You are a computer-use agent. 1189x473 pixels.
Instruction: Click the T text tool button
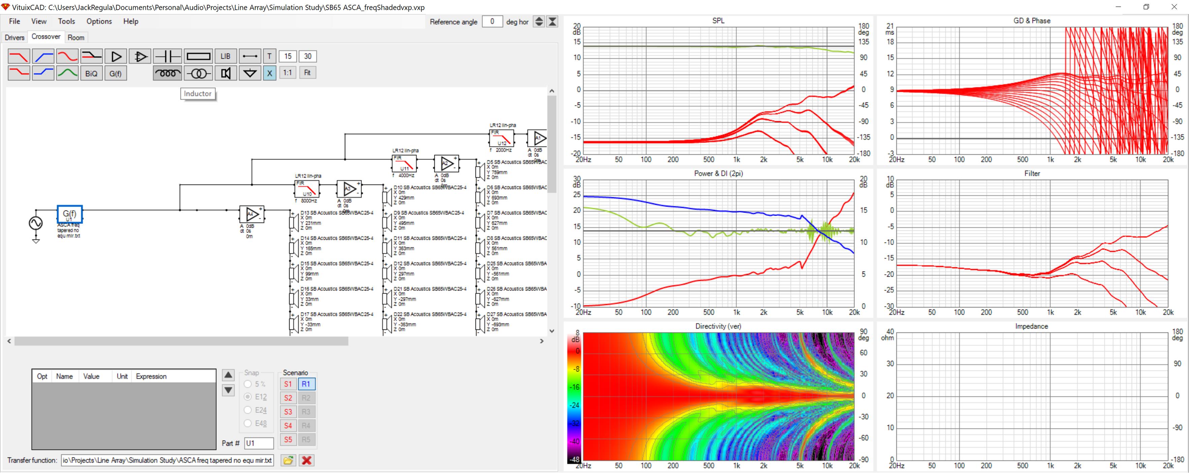click(x=270, y=56)
